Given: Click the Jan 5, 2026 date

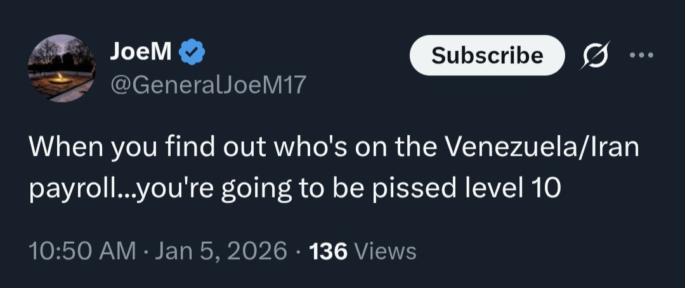Looking at the screenshot, I should click(219, 251).
